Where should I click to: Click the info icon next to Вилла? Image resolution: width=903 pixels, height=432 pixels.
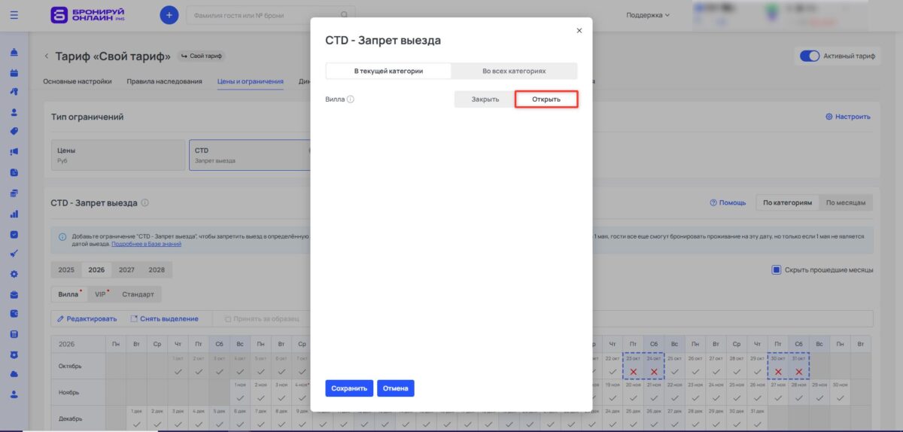(x=351, y=99)
